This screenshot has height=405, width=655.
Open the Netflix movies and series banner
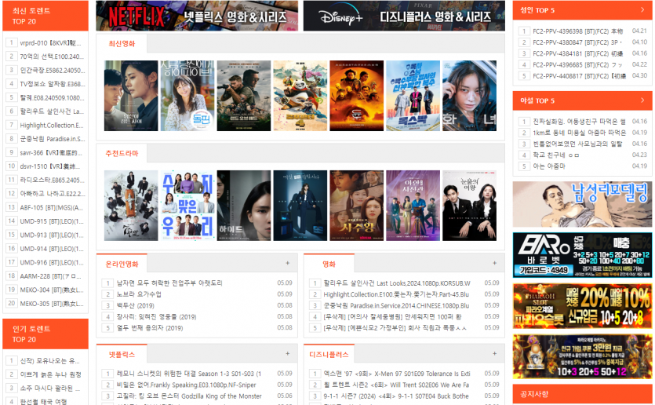[x=196, y=16]
